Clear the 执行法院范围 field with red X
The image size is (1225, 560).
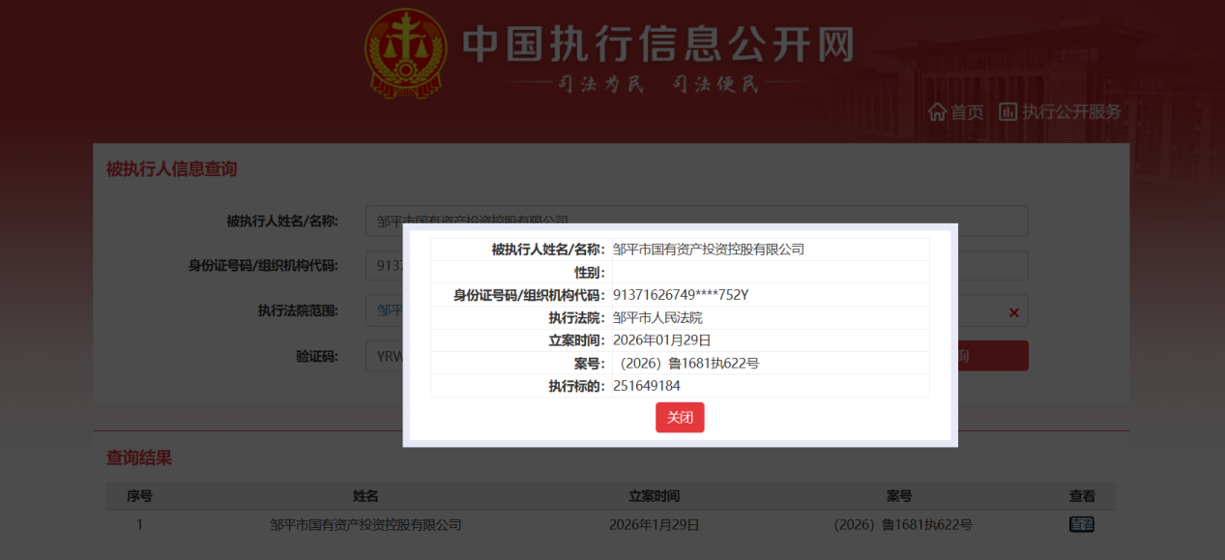click(x=1013, y=312)
